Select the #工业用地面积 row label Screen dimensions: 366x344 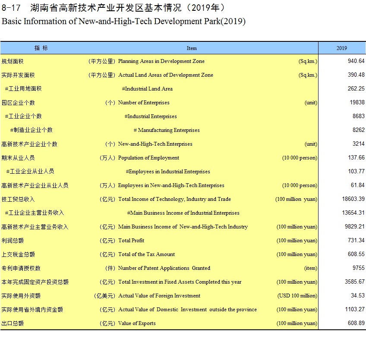23,89
